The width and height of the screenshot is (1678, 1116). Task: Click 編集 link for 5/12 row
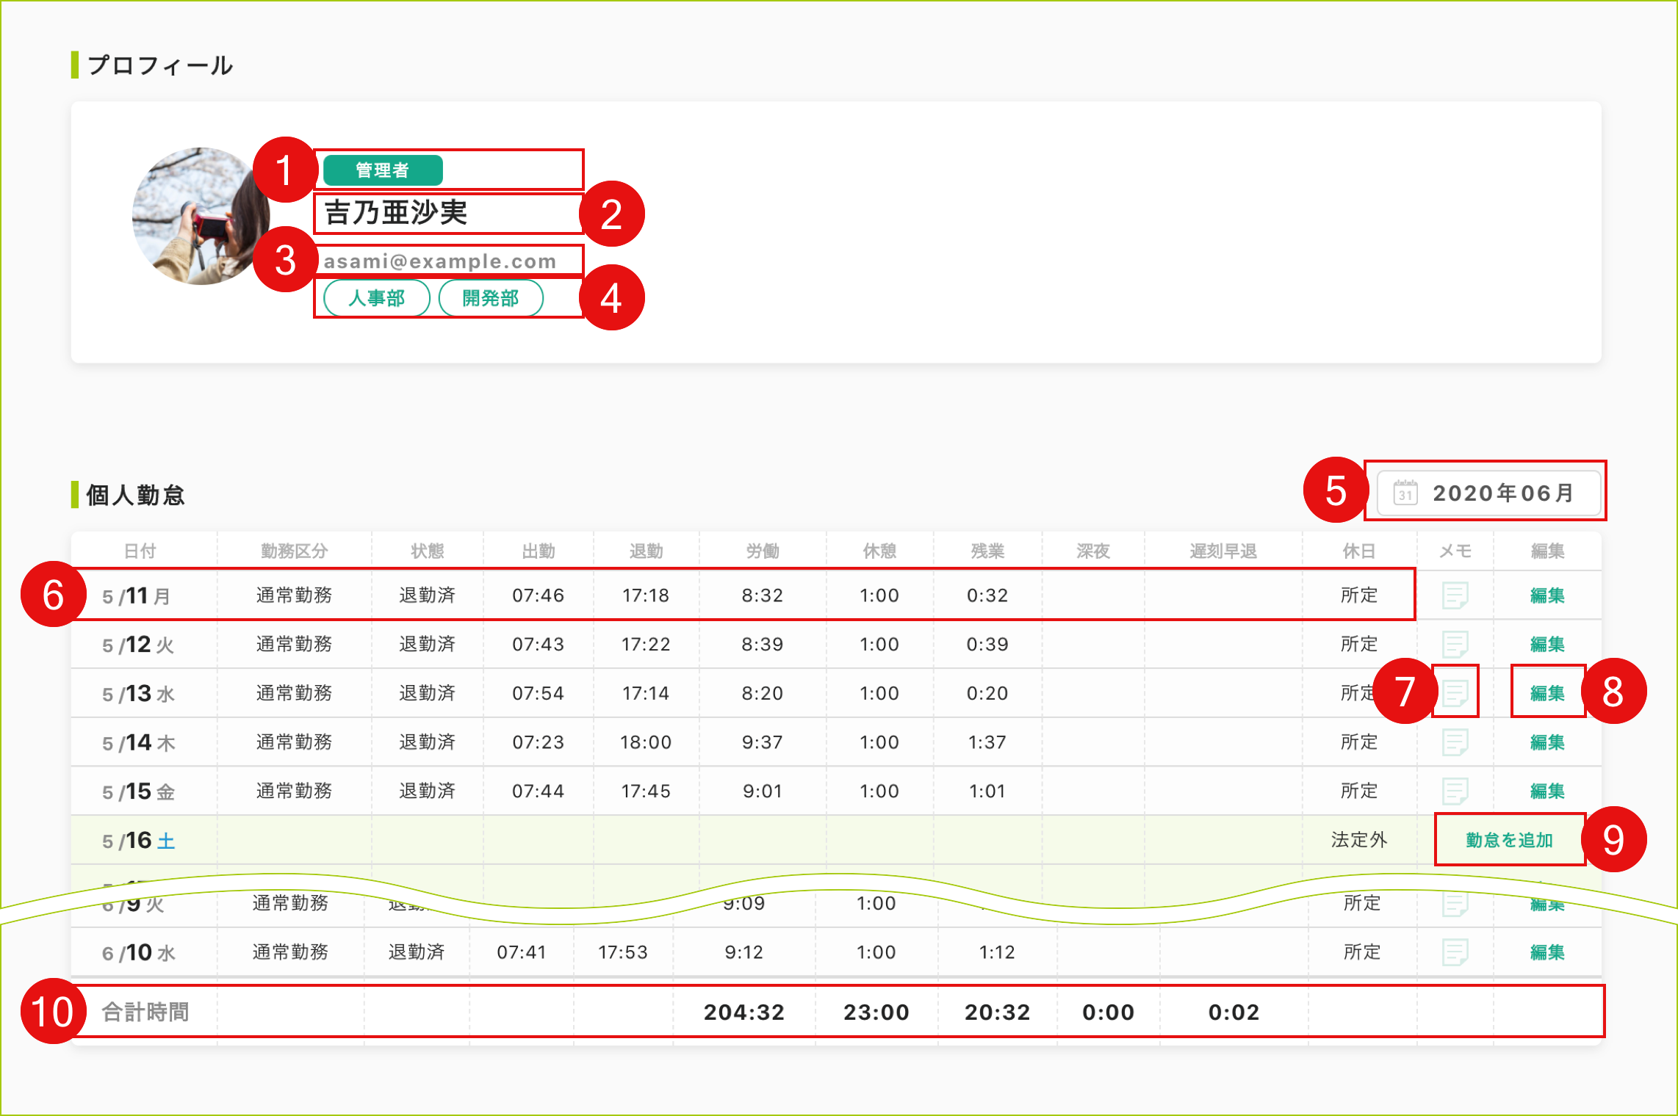click(x=1546, y=645)
